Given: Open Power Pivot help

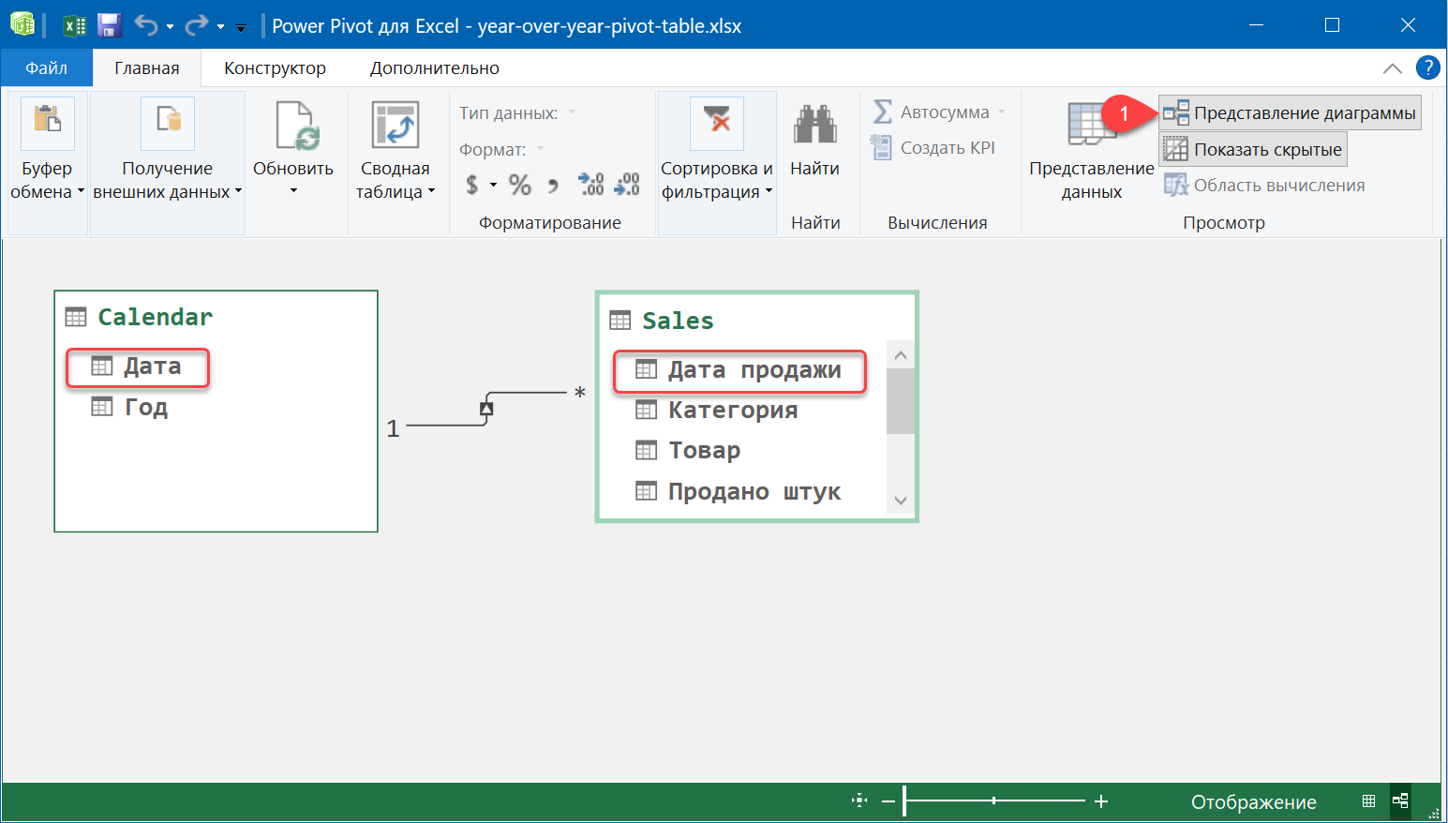Looking at the screenshot, I should (x=1427, y=67).
